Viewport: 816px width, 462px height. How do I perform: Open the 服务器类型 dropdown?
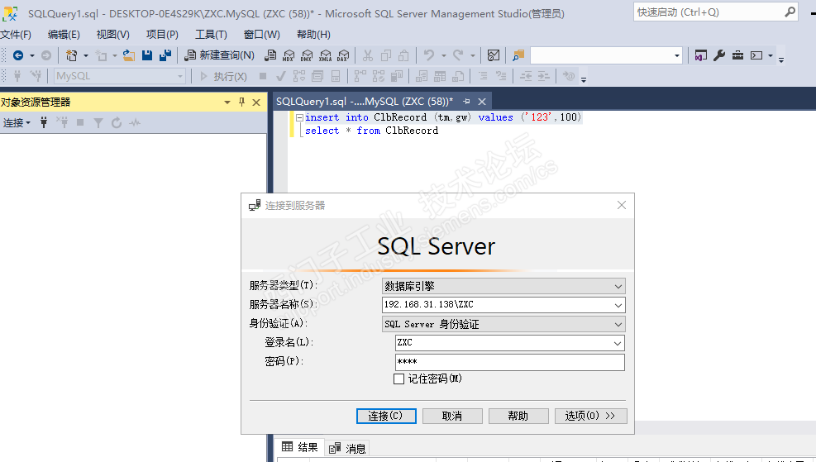(618, 286)
